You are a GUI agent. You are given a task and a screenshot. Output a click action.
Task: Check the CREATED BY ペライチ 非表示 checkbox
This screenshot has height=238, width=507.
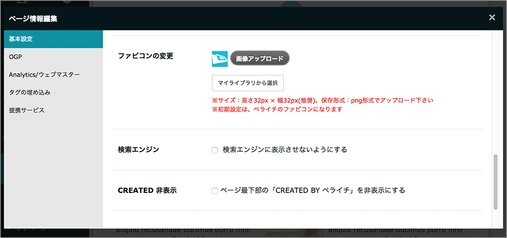click(x=215, y=191)
